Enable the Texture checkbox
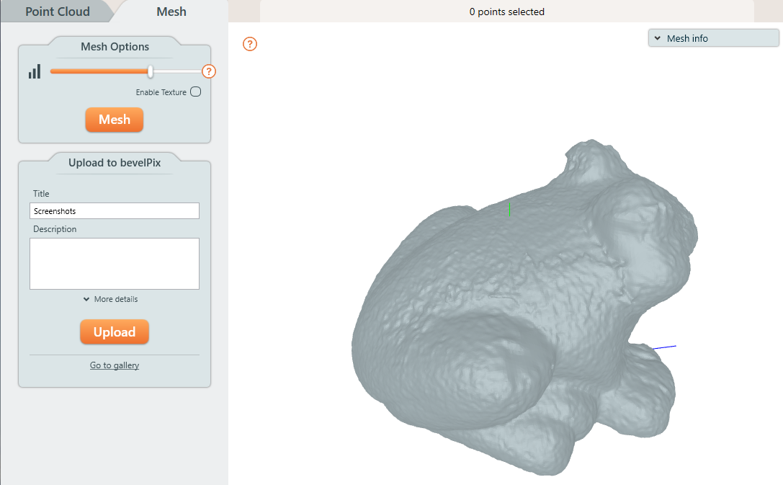 (195, 92)
